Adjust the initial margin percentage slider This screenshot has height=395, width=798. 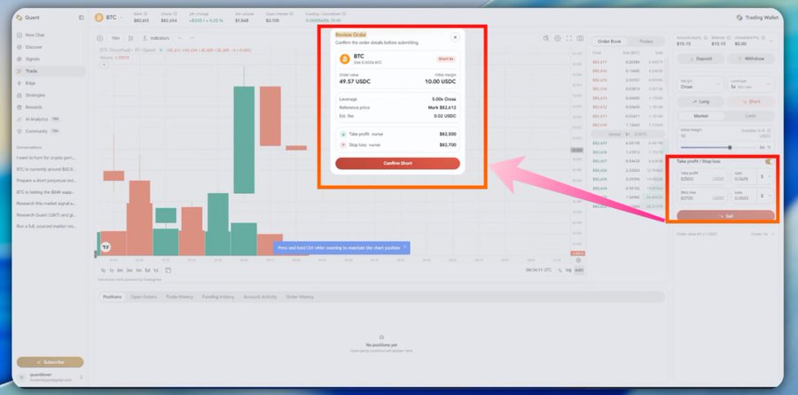click(x=730, y=147)
